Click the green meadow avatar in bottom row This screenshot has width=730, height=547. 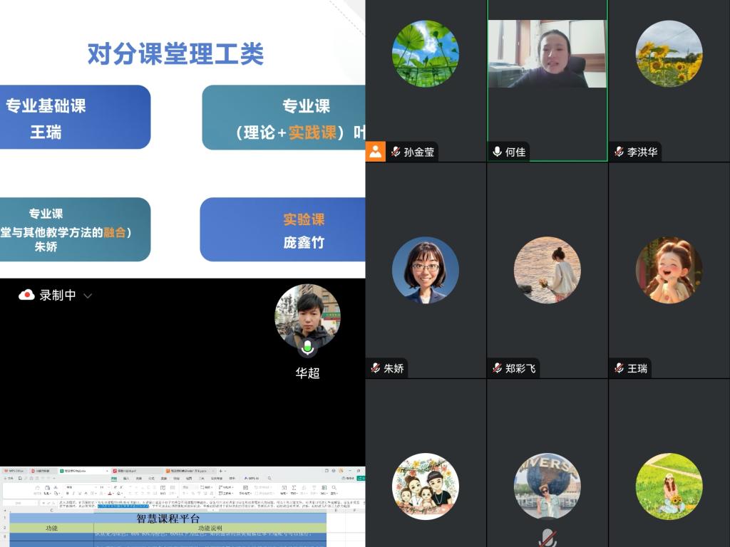pyautogui.click(x=669, y=486)
